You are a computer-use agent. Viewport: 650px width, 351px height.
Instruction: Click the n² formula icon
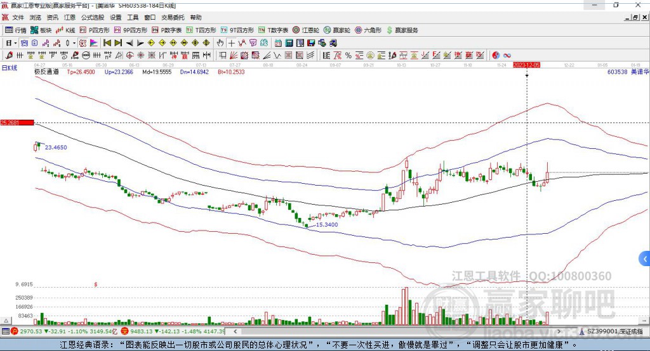click(x=108, y=55)
